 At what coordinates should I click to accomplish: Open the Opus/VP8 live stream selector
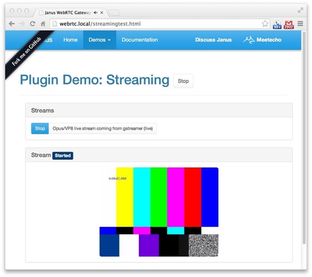[x=103, y=128]
